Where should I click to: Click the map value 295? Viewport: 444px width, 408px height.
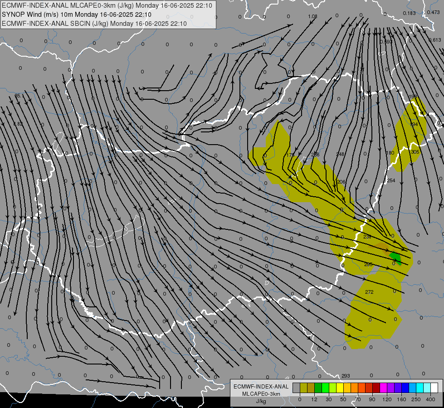[368, 264]
